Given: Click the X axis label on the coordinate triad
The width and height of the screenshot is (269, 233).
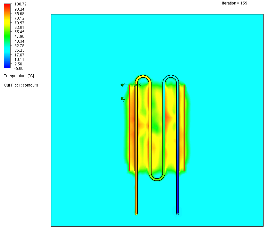Looking at the screenshot, I should (x=140, y=85).
